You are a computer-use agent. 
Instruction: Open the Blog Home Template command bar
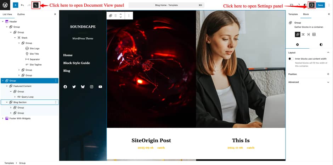[x=166, y=5]
